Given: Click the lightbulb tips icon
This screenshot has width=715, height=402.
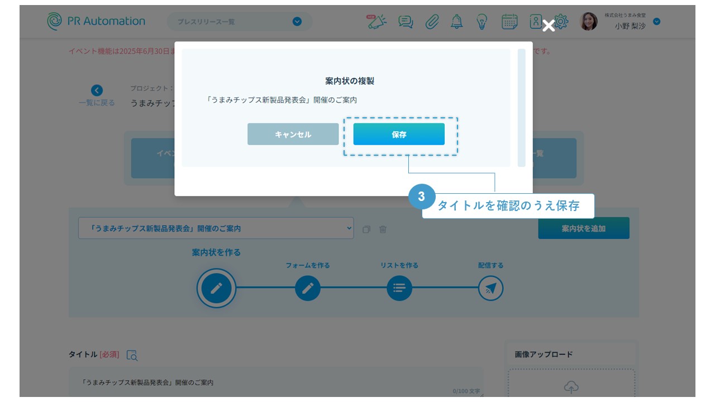Looking at the screenshot, I should [x=482, y=22].
